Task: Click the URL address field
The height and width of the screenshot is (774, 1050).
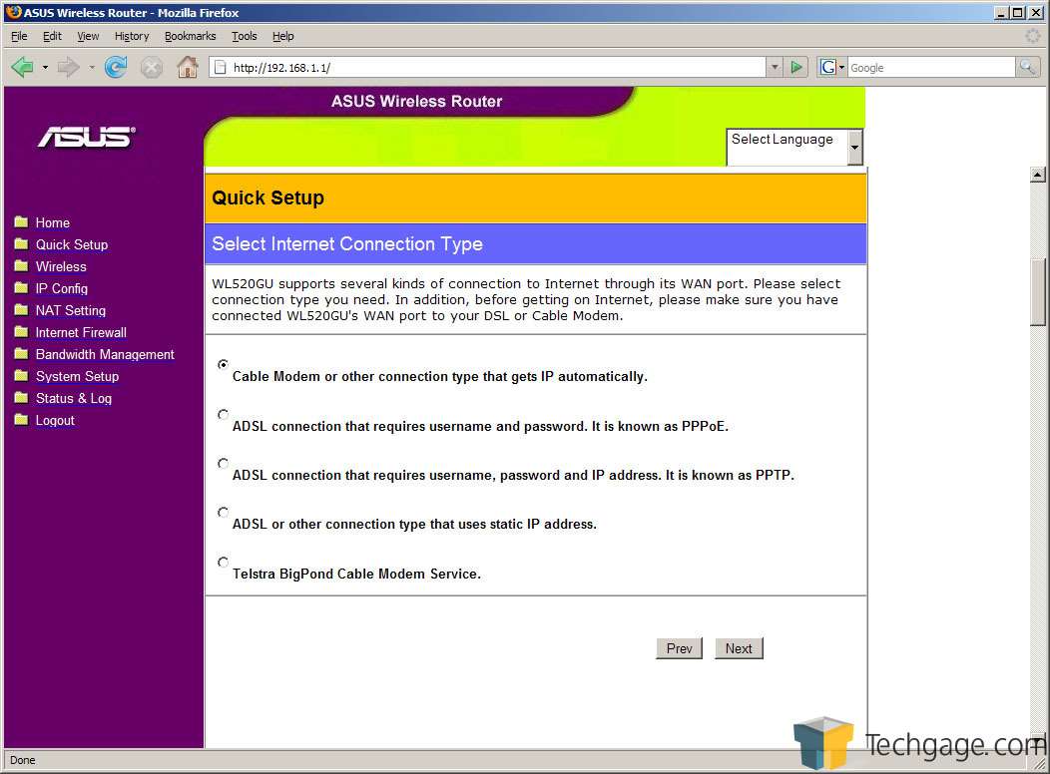Action: (495, 67)
